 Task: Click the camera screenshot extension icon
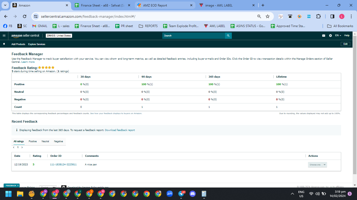(290, 16)
